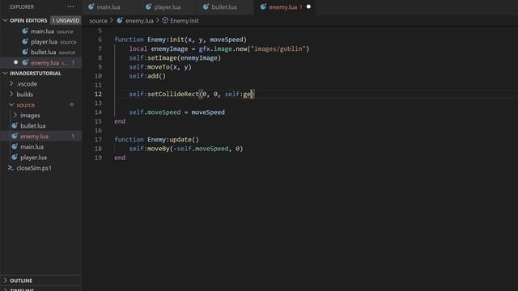518x291 pixels.
Task: Select the enemy.lua editor tab
Action: pos(284,7)
